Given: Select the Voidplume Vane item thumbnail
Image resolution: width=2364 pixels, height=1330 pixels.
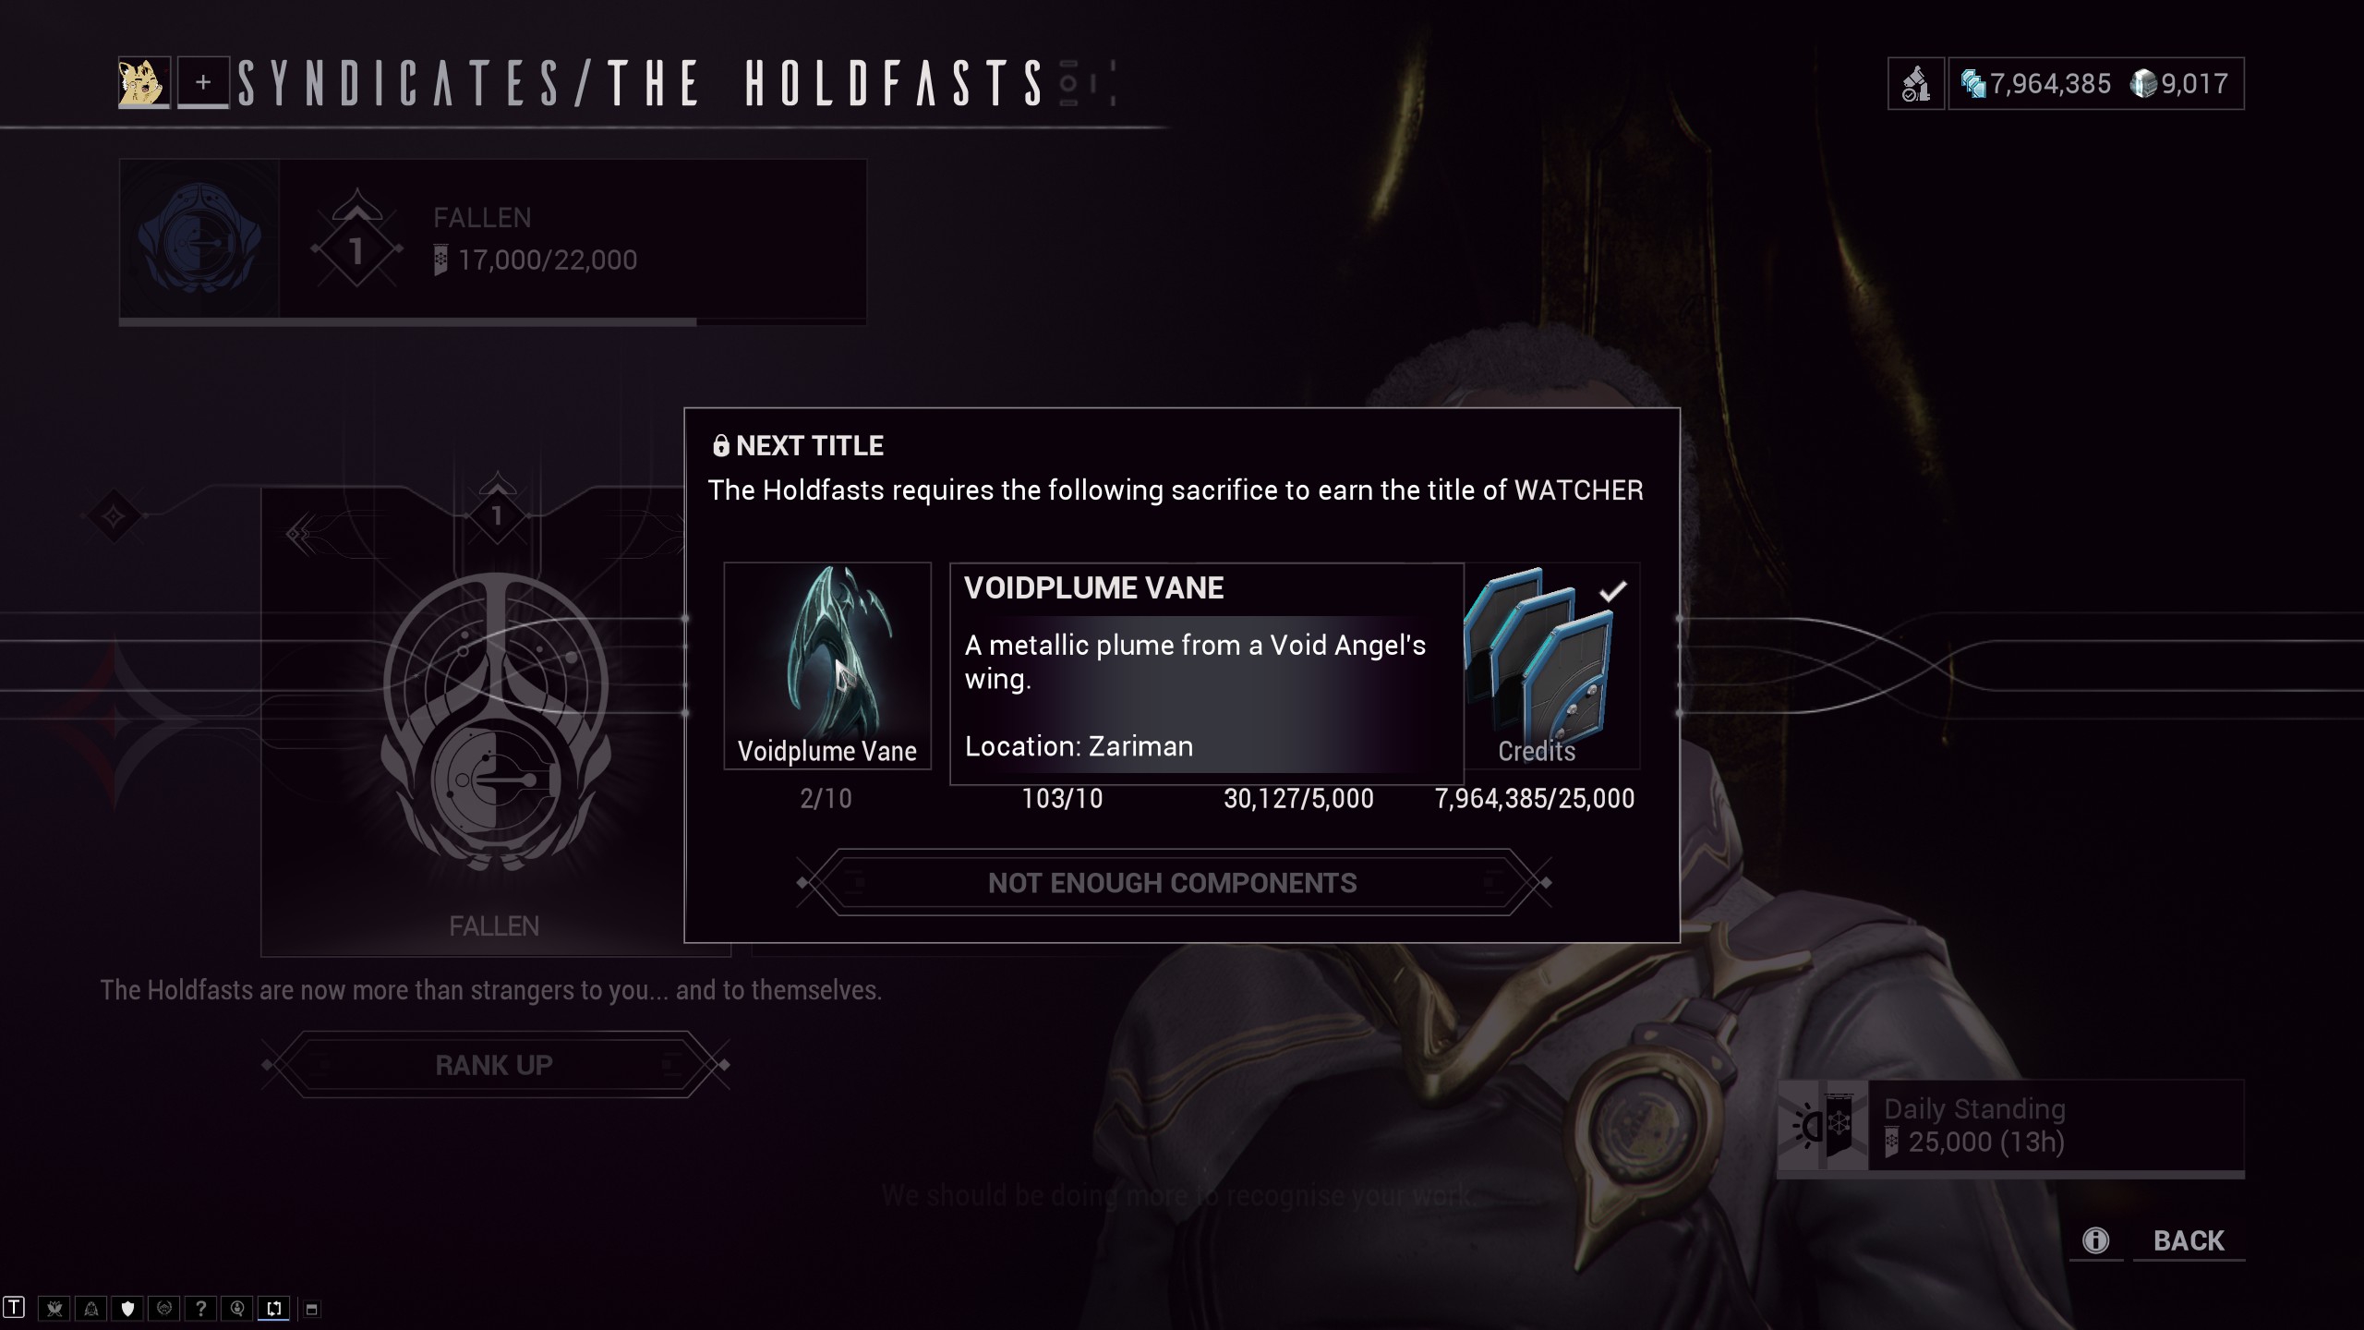Looking at the screenshot, I should pos(827,666).
